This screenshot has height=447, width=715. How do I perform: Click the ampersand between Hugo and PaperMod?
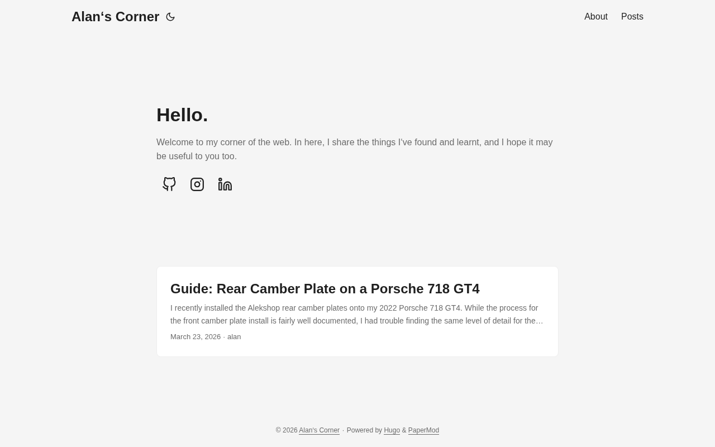point(404,430)
